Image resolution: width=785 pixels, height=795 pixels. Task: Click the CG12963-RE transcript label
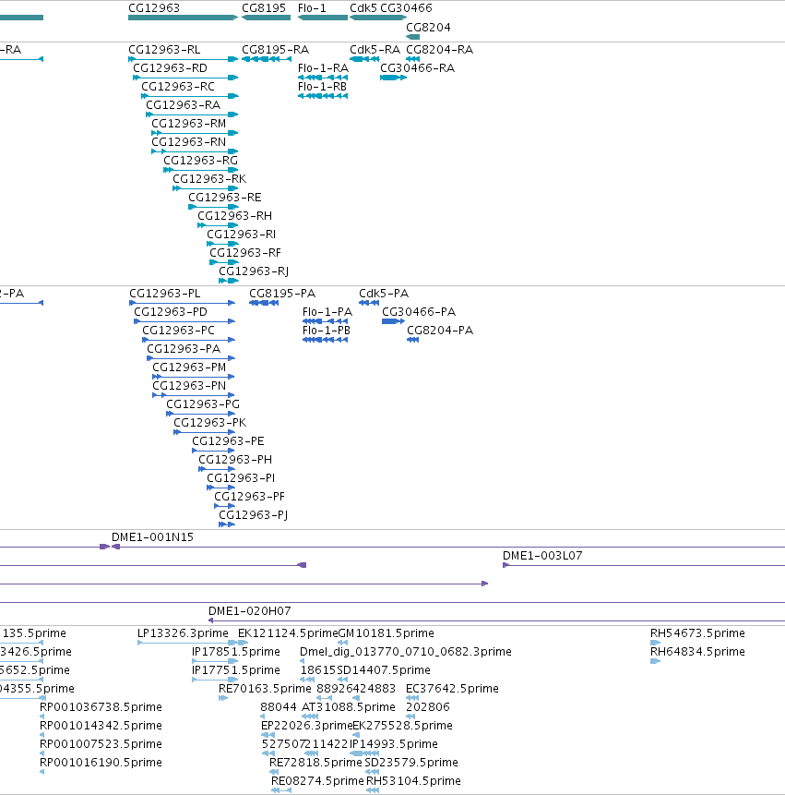pos(225,198)
